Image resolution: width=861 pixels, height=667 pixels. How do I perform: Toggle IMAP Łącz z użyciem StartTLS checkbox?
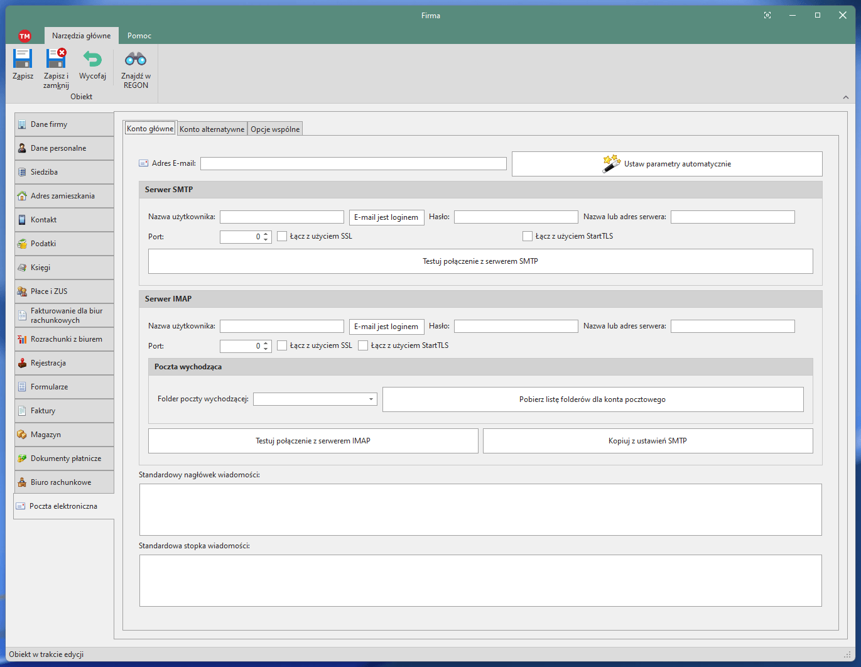click(x=363, y=346)
